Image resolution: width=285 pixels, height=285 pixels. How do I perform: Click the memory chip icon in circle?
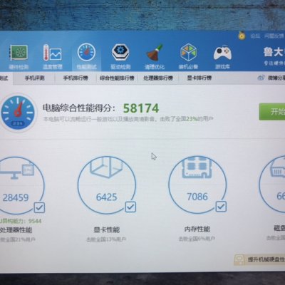click(197, 167)
